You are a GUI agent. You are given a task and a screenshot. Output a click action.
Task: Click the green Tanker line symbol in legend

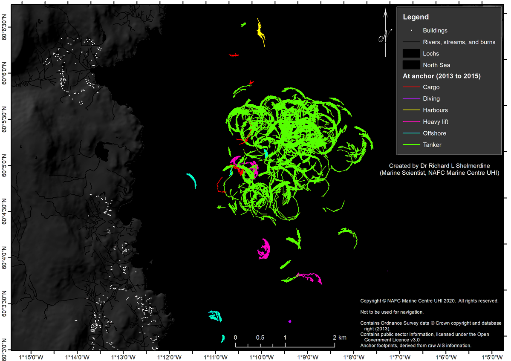point(411,145)
